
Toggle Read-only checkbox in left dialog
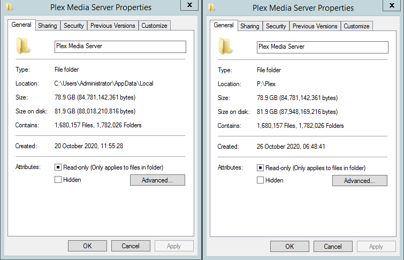pyautogui.click(x=58, y=167)
